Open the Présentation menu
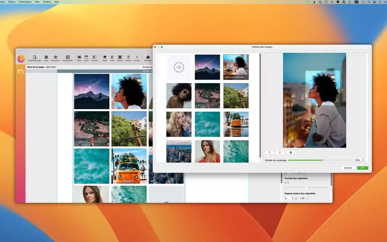Viewport: 387px width, 242px height. 25,2
